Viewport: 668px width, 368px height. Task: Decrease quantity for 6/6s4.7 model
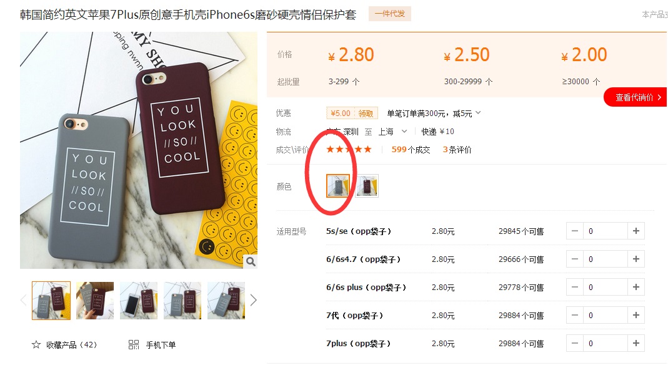pos(575,259)
